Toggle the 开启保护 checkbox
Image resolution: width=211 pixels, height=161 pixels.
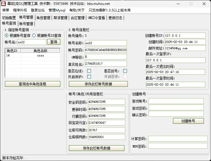coord(89,76)
